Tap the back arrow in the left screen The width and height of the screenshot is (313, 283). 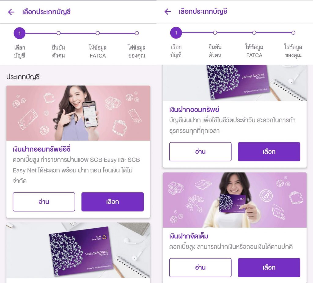tap(11, 12)
